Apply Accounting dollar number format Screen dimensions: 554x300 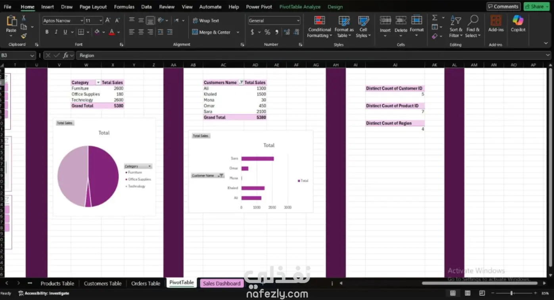(x=252, y=32)
